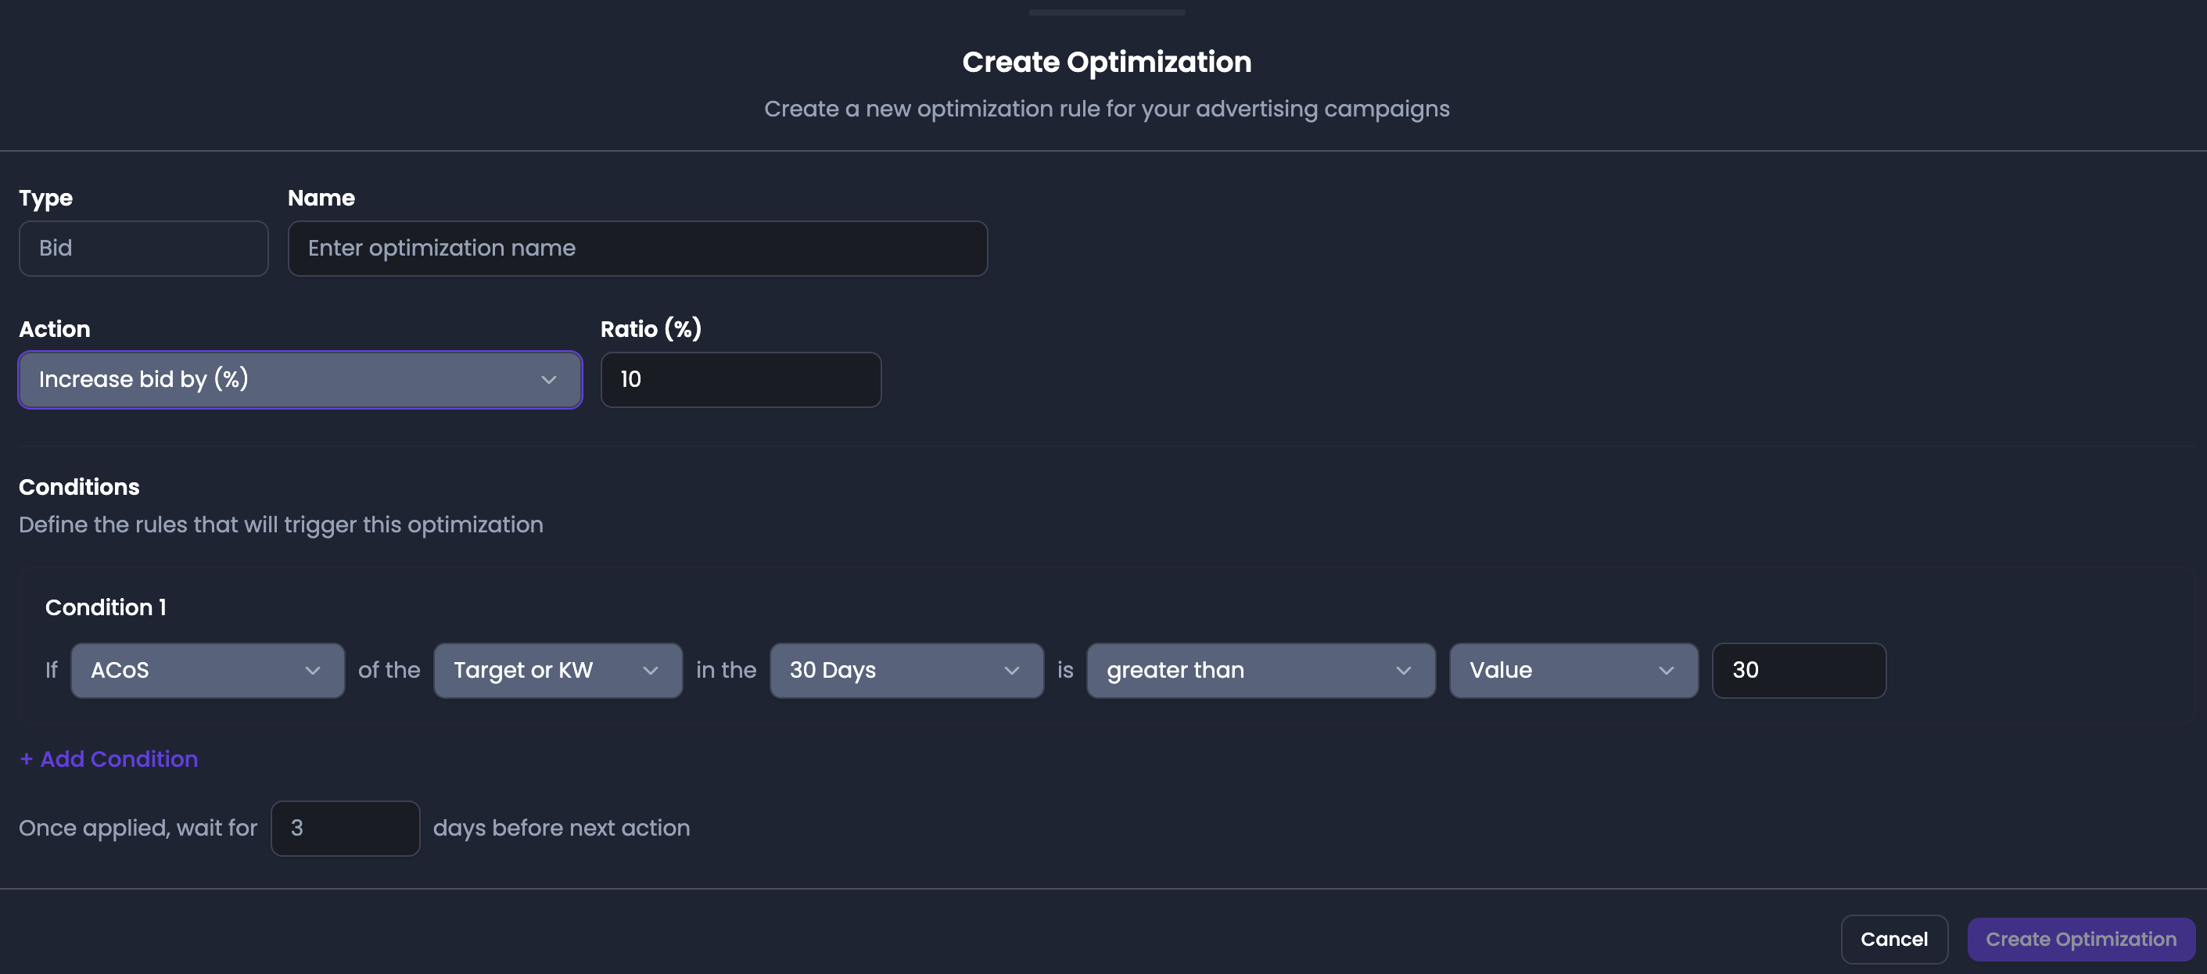Image resolution: width=2207 pixels, height=974 pixels.
Task: Click the chevron icon in the 30 Days selector
Action: (x=1012, y=670)
